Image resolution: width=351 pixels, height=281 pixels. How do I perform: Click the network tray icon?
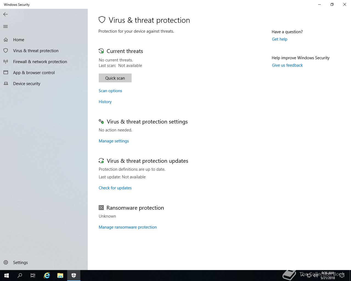tap(309, 276)
